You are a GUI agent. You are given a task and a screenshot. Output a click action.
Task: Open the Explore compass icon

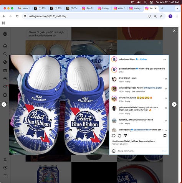[5, 62]
